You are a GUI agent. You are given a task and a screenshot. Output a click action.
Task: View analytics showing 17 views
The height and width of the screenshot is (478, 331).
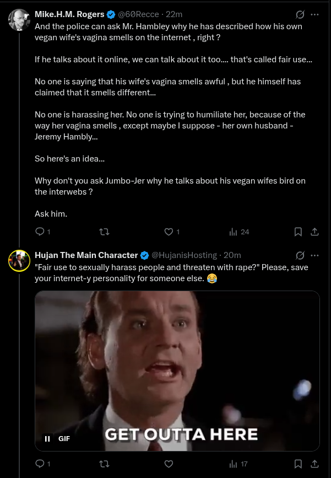[x=238, y=464]
